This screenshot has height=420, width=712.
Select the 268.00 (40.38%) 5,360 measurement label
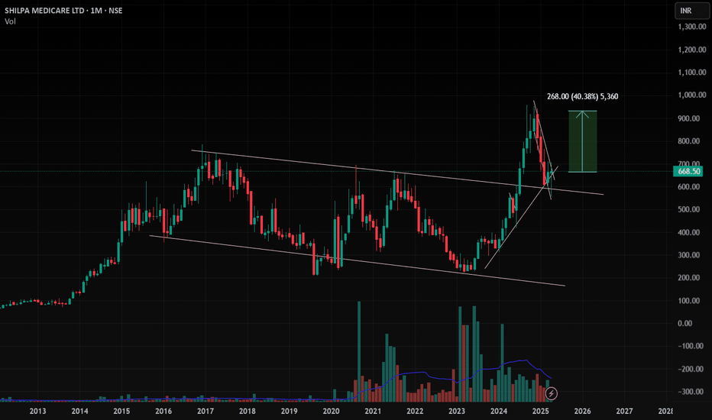click(582, 96)
